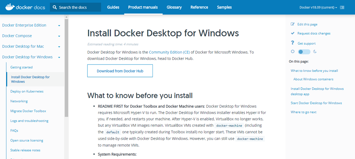Viewport: 355px width, 159px height.
Task: Click Docker Desktop for Mac sidebar heading
Action: (x=23, y=46)
